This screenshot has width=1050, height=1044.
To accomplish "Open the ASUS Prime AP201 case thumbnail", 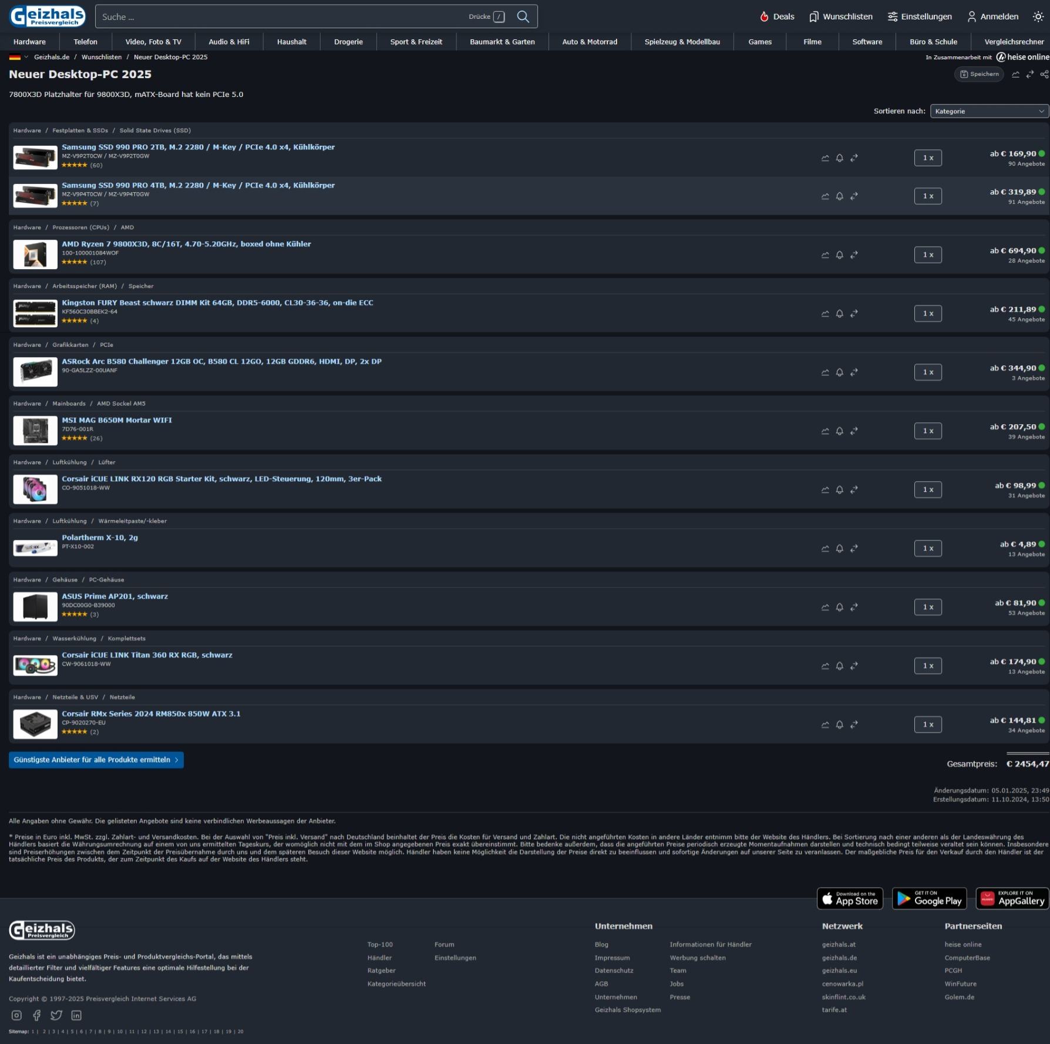I will click(35, 607).
